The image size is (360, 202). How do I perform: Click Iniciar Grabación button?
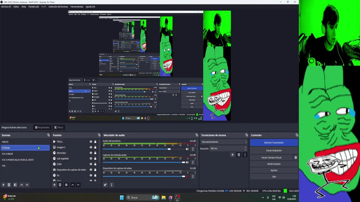point(274,151)
